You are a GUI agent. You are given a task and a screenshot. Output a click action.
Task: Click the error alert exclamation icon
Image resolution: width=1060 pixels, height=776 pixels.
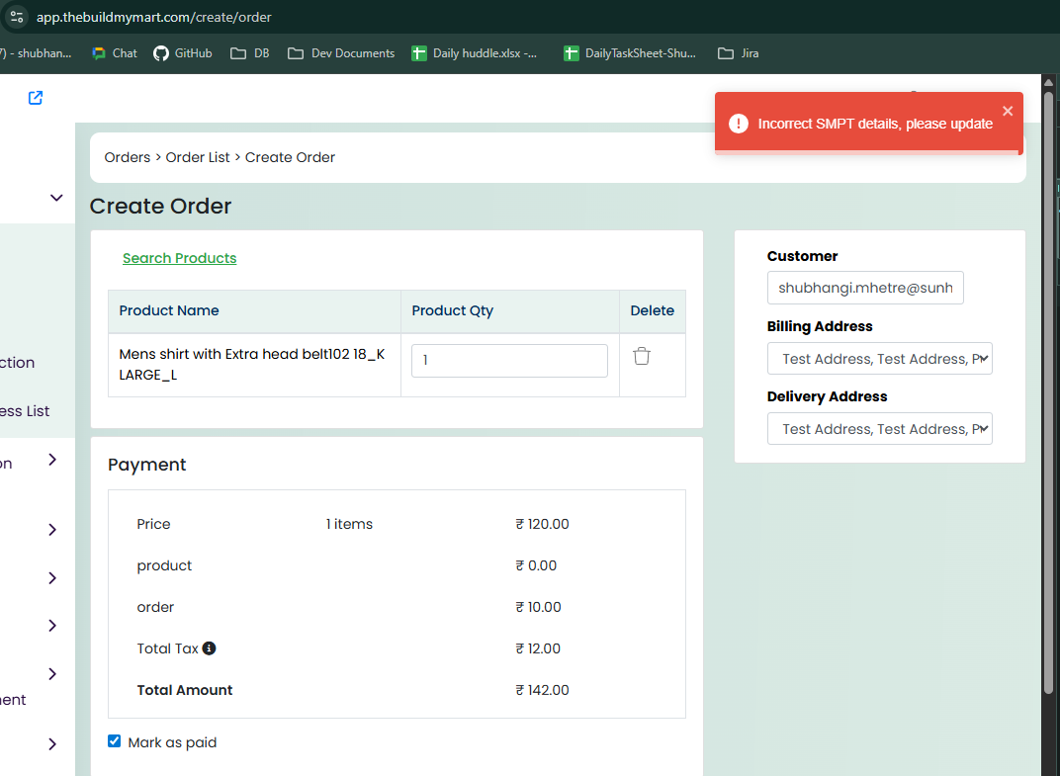(x=739, y=124)
